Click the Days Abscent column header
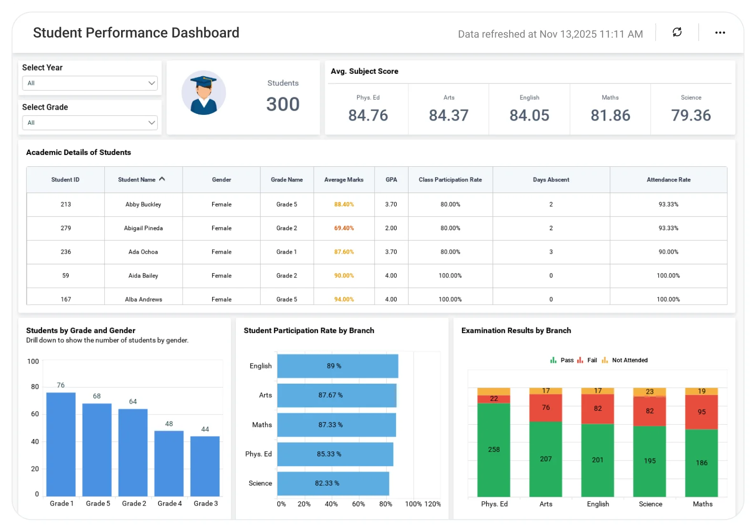 (551, 180)
